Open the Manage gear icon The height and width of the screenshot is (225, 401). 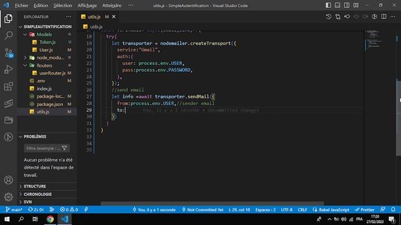(x=8, y=197)
